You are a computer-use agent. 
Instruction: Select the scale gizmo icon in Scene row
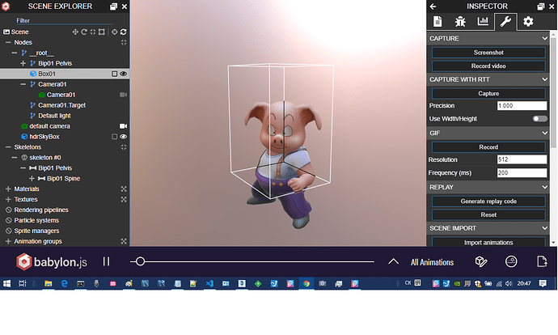coord(93,32)
